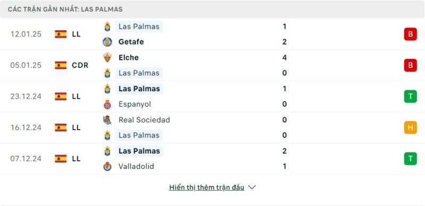Click red B result badge for Getafe match
Image resolution: width=425 pixels, height=206 pixels.
[410, 34]
